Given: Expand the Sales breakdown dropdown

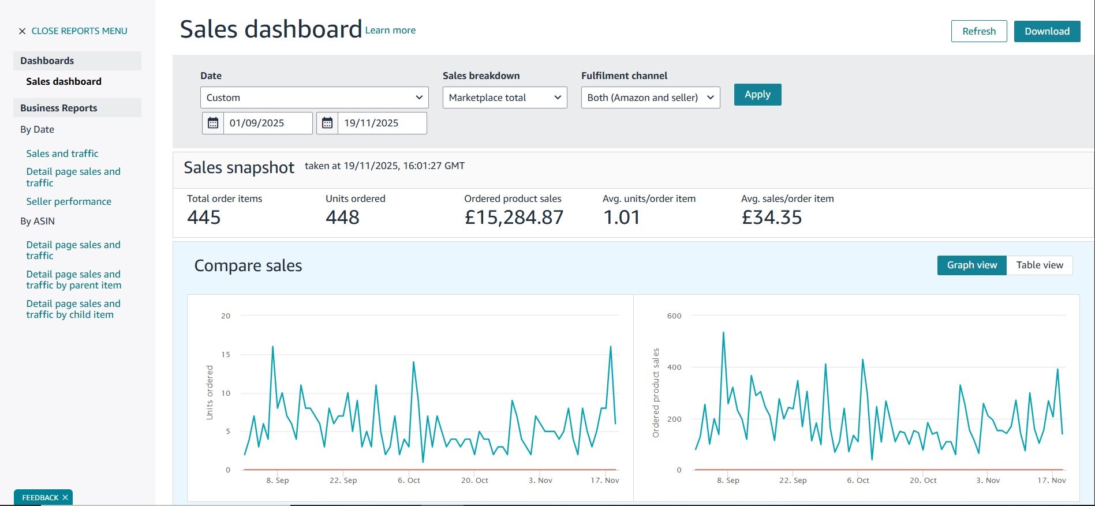Looking at the screenshot, I should click(504, 98).
